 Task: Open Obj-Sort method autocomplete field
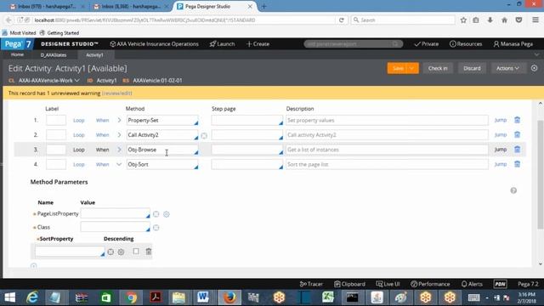click(162, 164)
